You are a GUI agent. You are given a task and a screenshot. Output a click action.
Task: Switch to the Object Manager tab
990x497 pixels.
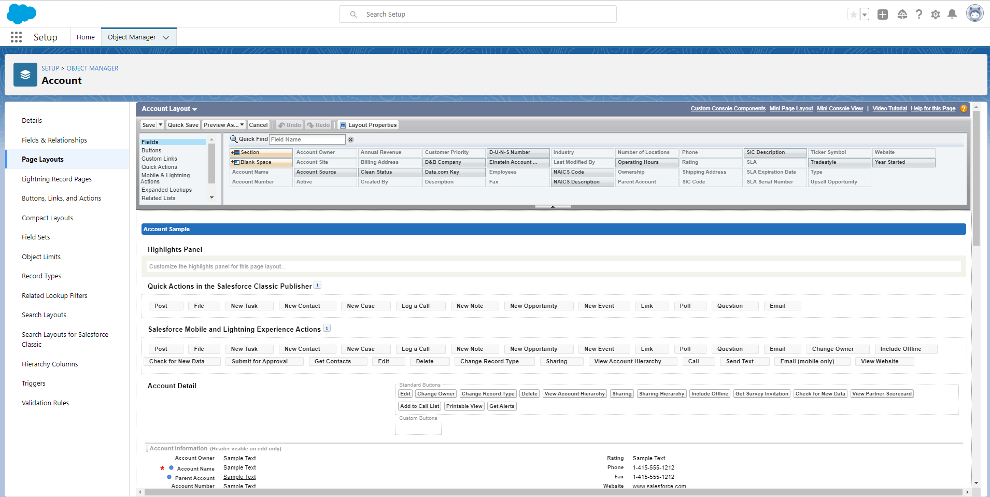tap(132, 37)
